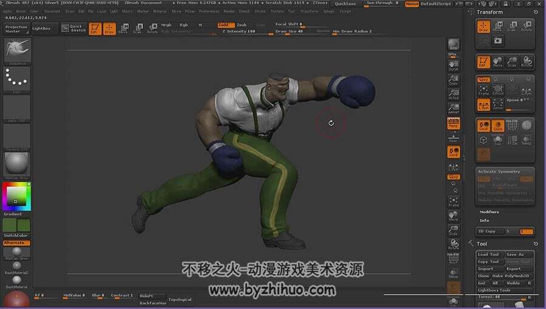The width and height of the screenshot is (546, 309).
Task: Open the Preferences menu
Action: pyautogui.click(x=209, y=12)
